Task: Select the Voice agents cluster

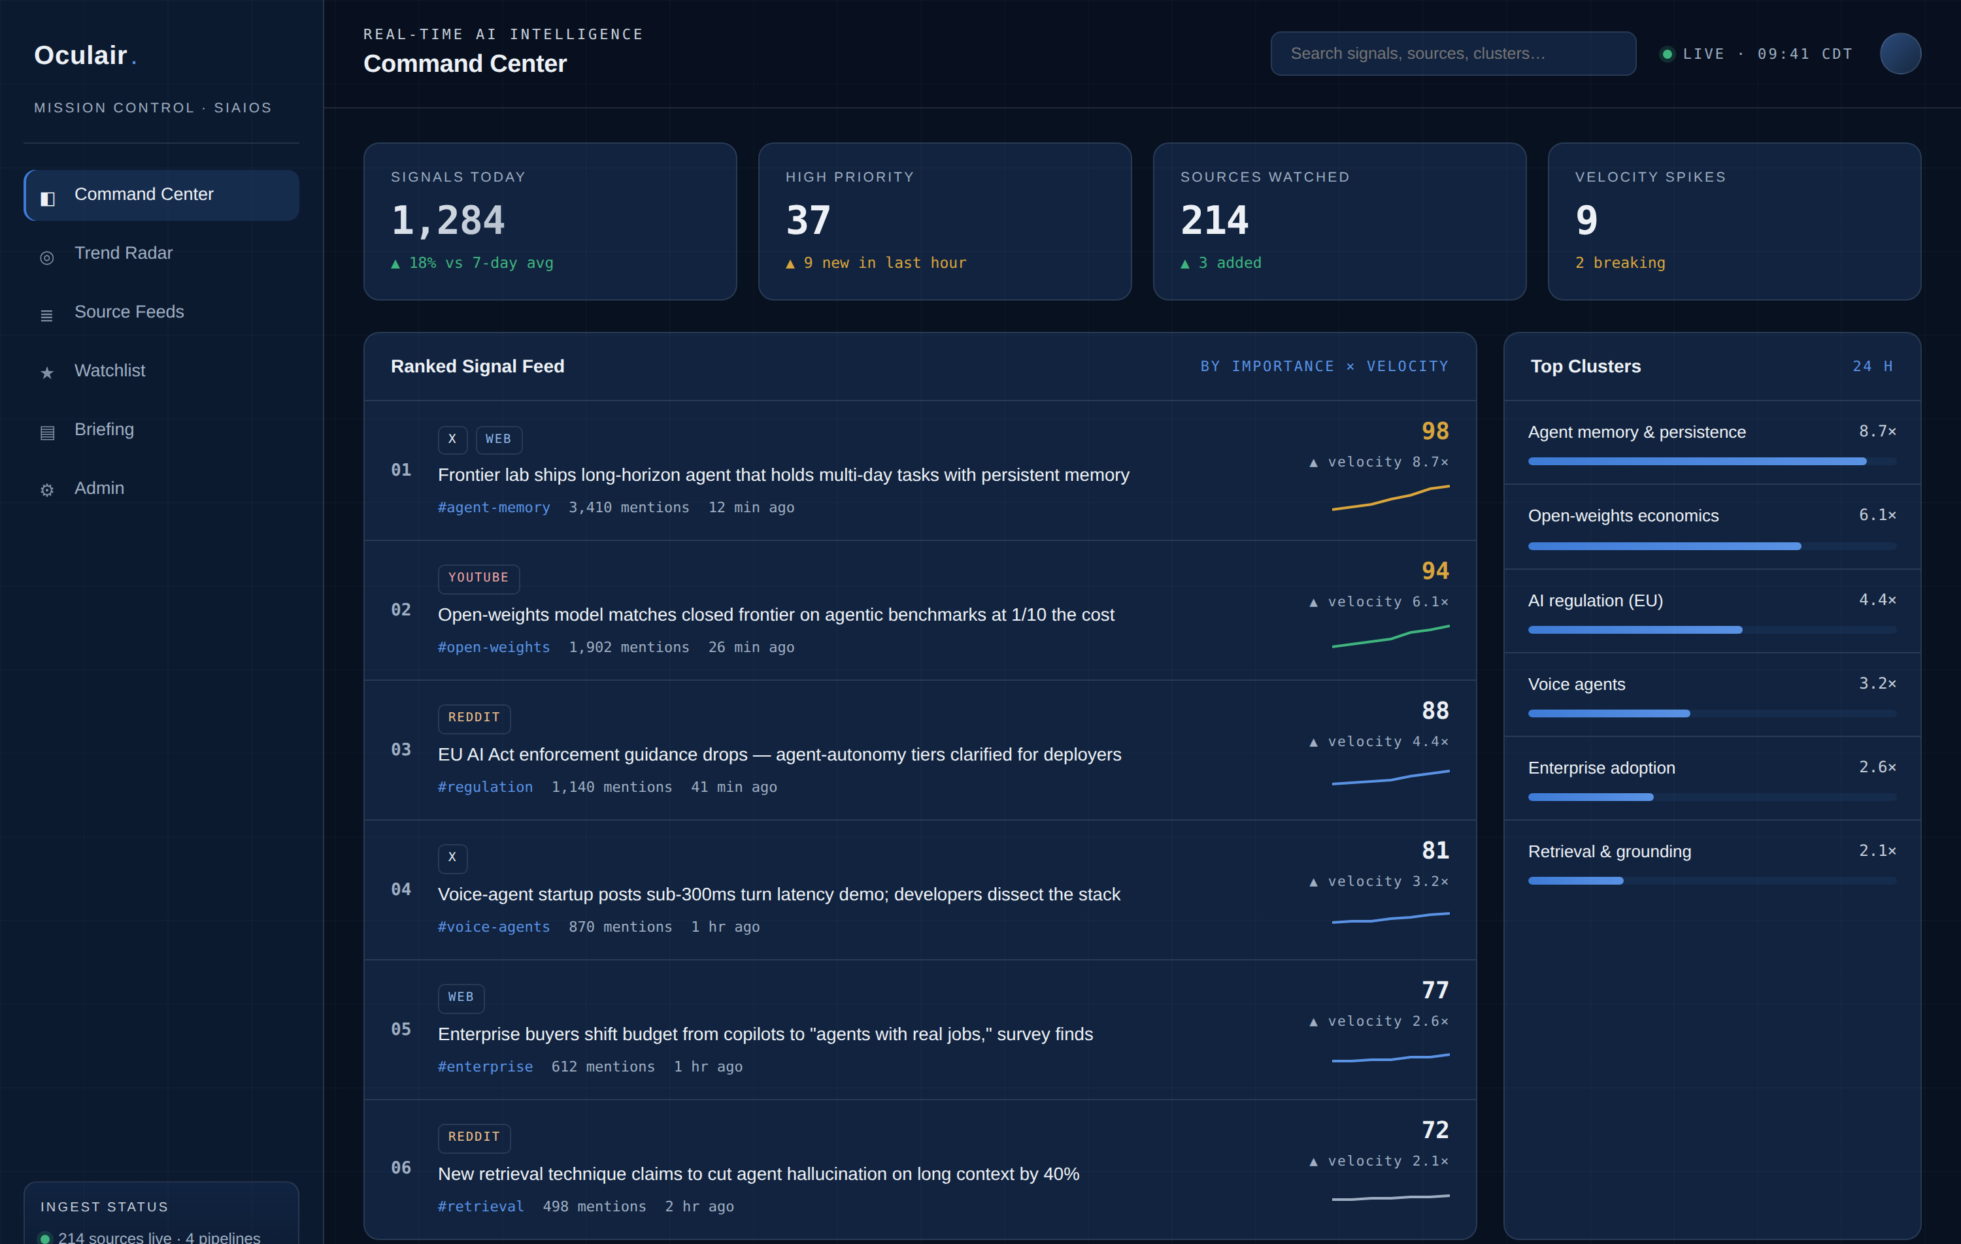Action: [1712, 695]
